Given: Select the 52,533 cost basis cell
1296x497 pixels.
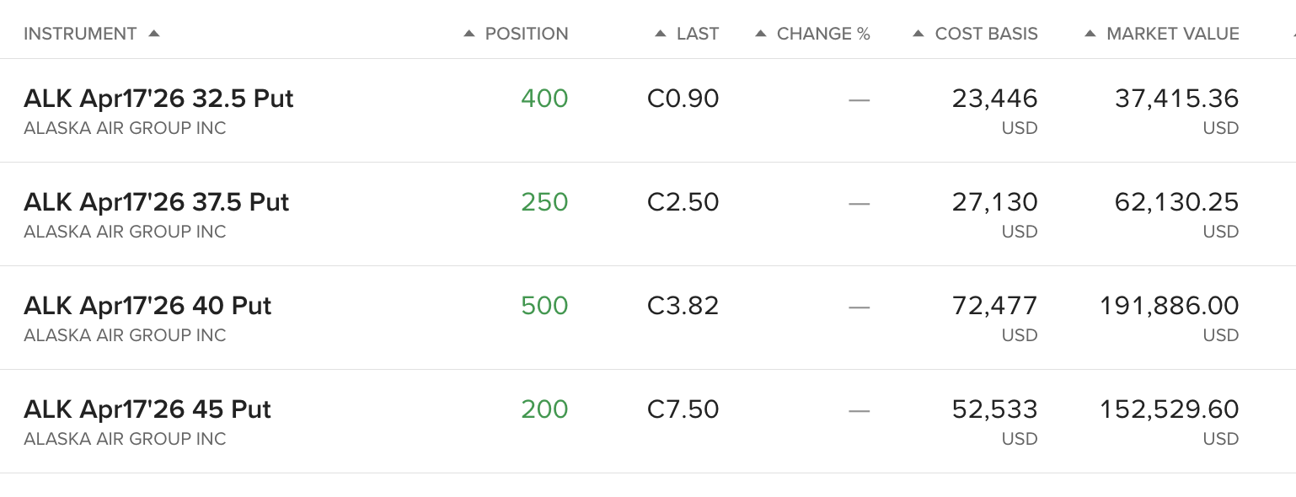Looking at the screenshot, I should pos(994,409).
